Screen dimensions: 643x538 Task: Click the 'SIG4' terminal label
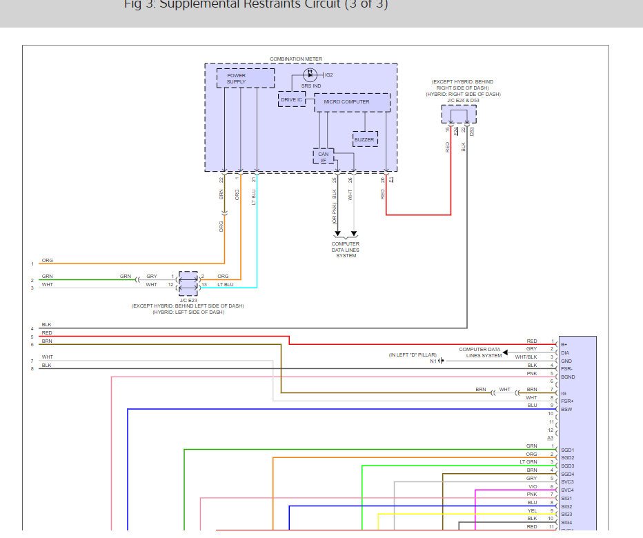[566, 523]
